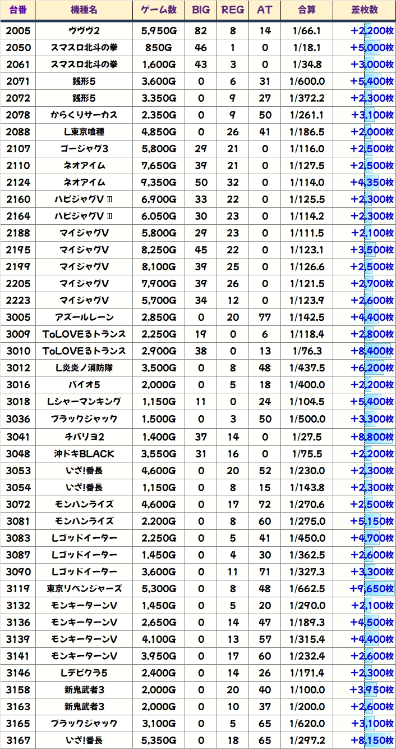Select the チバリヨ2 machine name cell
396x749 pixels.
point(84,436)
